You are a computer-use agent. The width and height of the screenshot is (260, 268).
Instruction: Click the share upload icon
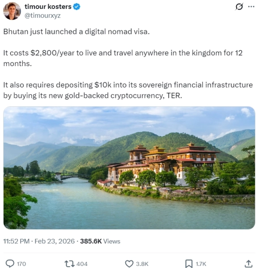(x=249, y=264)
